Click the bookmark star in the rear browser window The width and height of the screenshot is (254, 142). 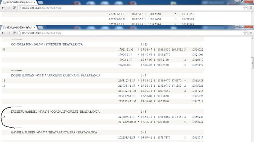coord(245,8)
